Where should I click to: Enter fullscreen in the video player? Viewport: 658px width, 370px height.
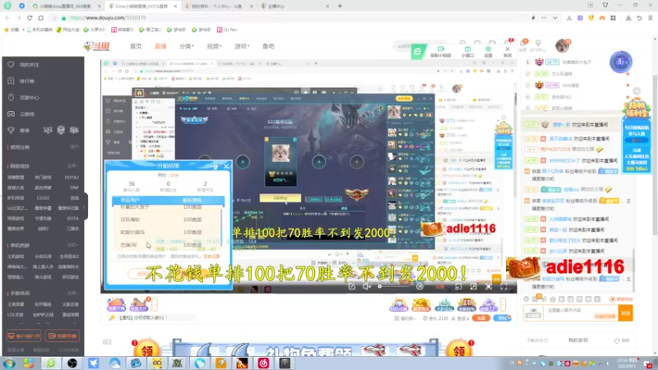point(503,286)
